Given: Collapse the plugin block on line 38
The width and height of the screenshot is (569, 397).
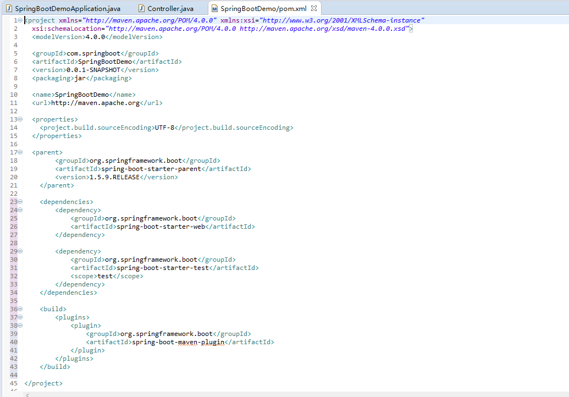Looking at the screenshot, I should click(x=20, y=325).
